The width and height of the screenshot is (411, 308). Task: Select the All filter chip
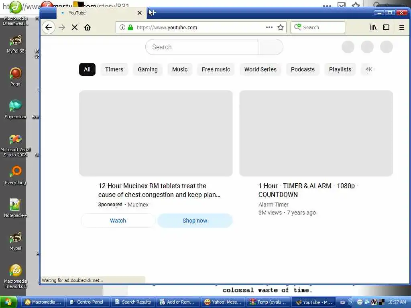[87, 69]
